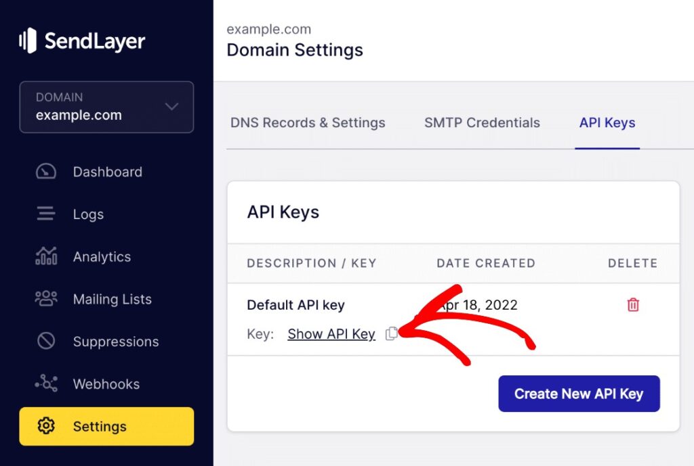Viewport: 694px width, 466px height.
Task: Delete the Default API key with trash icon
Action: pyautogui.click(x=632, y=304)
